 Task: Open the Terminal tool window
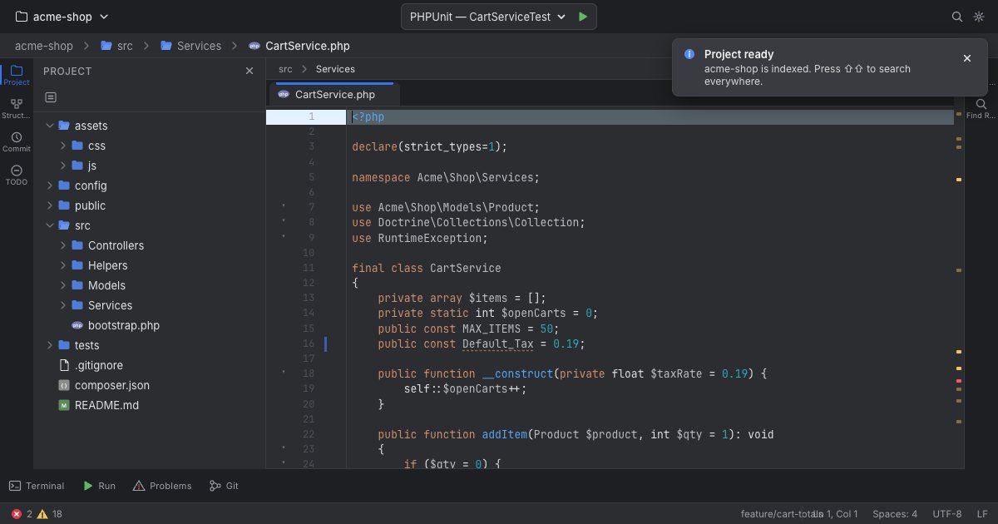point(37,486)
